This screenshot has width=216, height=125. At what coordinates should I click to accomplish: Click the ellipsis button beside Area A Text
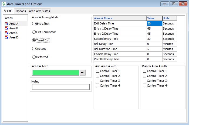pos(83,73)
